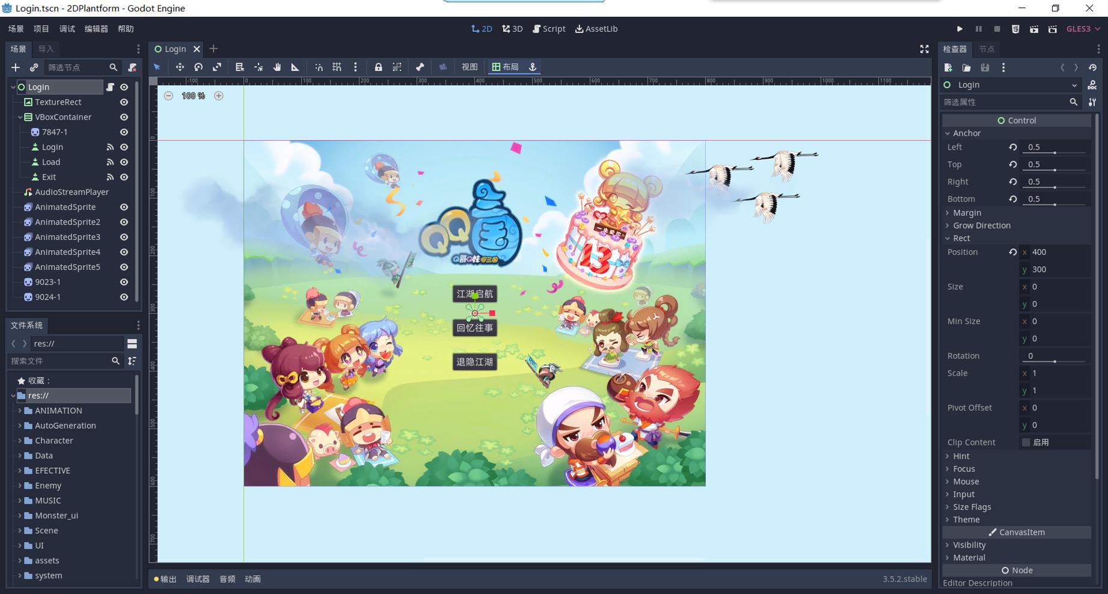Switch to the Script workspace

pos(549,29)
